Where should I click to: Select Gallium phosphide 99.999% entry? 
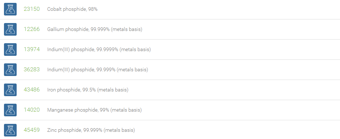[x=95, y=30]
